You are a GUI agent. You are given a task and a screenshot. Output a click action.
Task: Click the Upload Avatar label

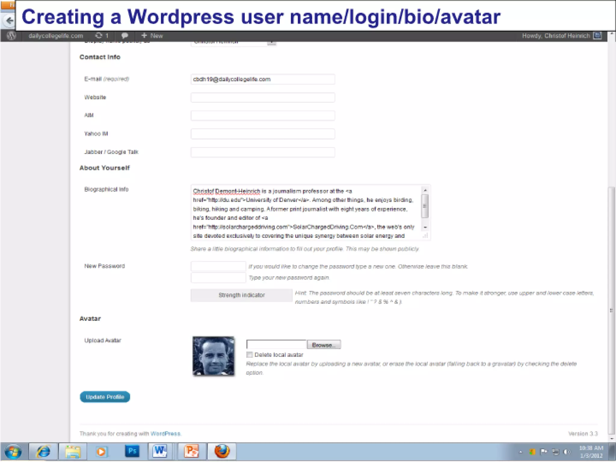point(103,340)
